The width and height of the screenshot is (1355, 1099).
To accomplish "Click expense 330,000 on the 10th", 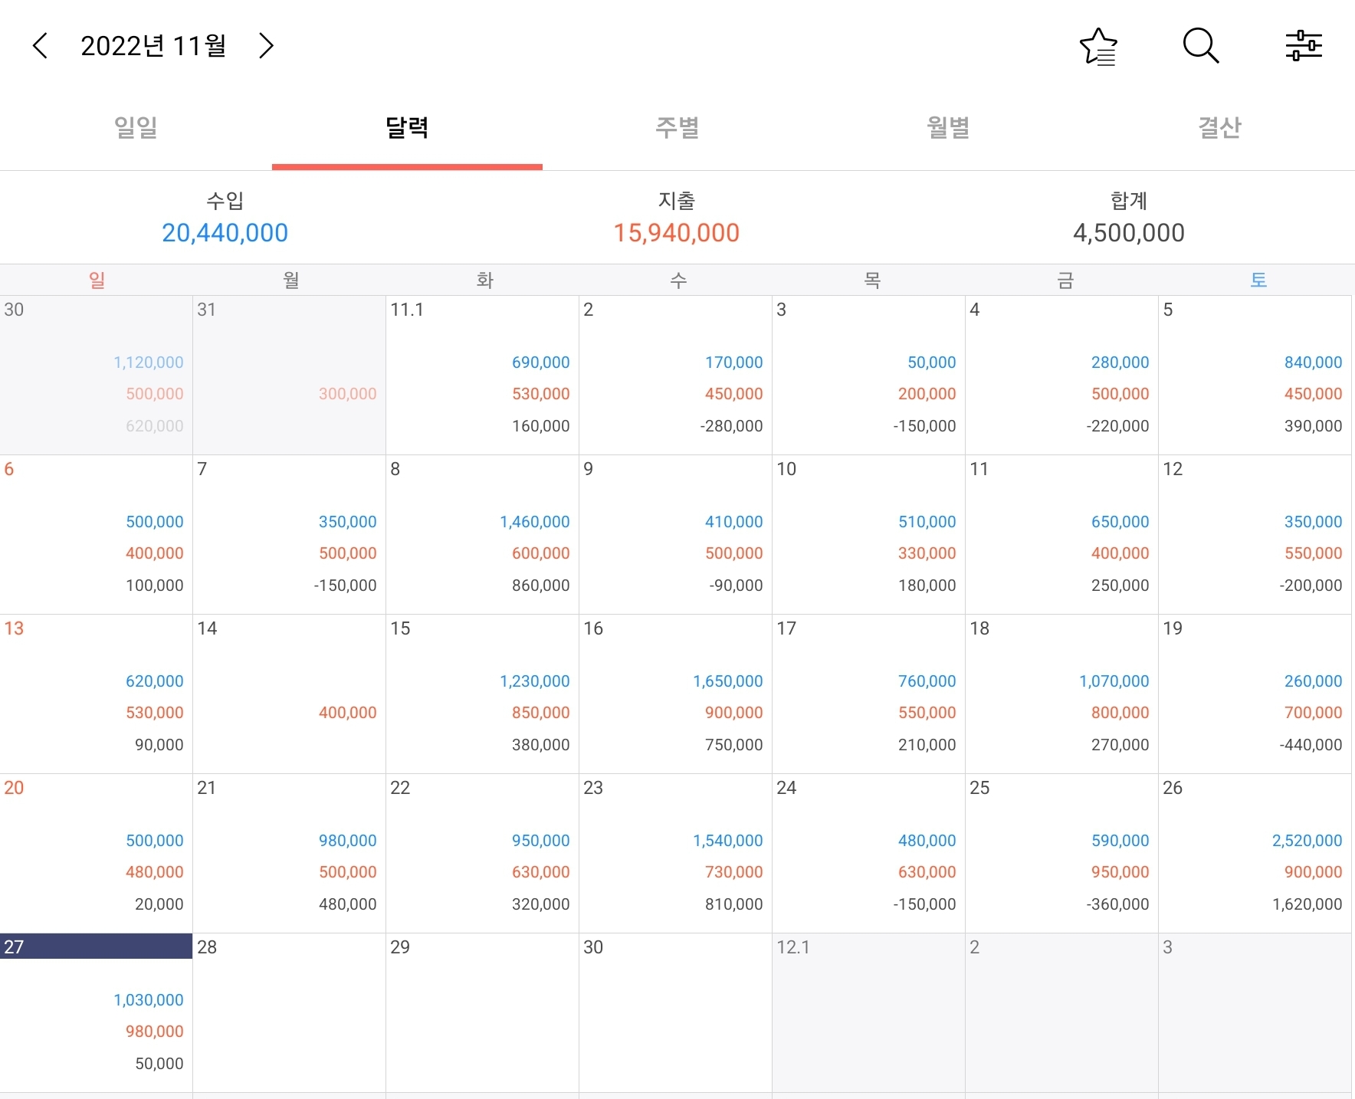I will pos(927,553).
